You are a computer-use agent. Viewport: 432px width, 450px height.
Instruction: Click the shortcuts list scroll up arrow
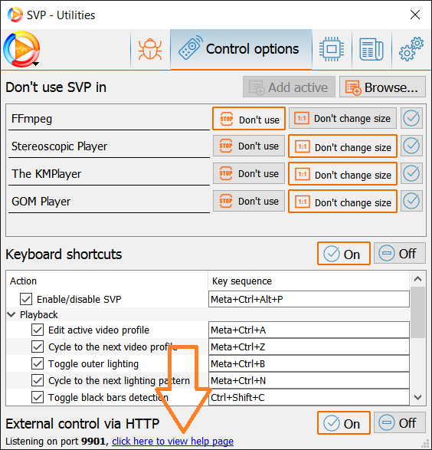417,279
